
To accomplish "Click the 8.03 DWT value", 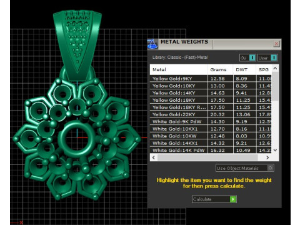I will click(241, 136).
